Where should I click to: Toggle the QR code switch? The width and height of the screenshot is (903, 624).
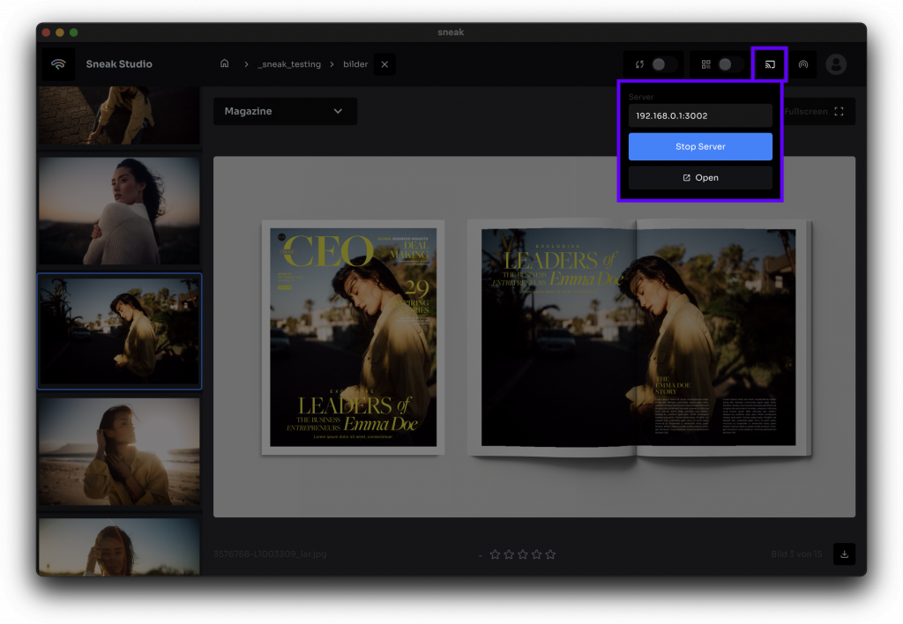pos(729,64)
